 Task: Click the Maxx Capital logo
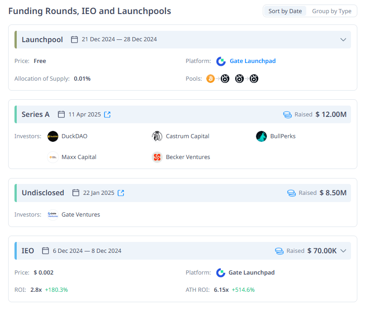coord(53,157)
